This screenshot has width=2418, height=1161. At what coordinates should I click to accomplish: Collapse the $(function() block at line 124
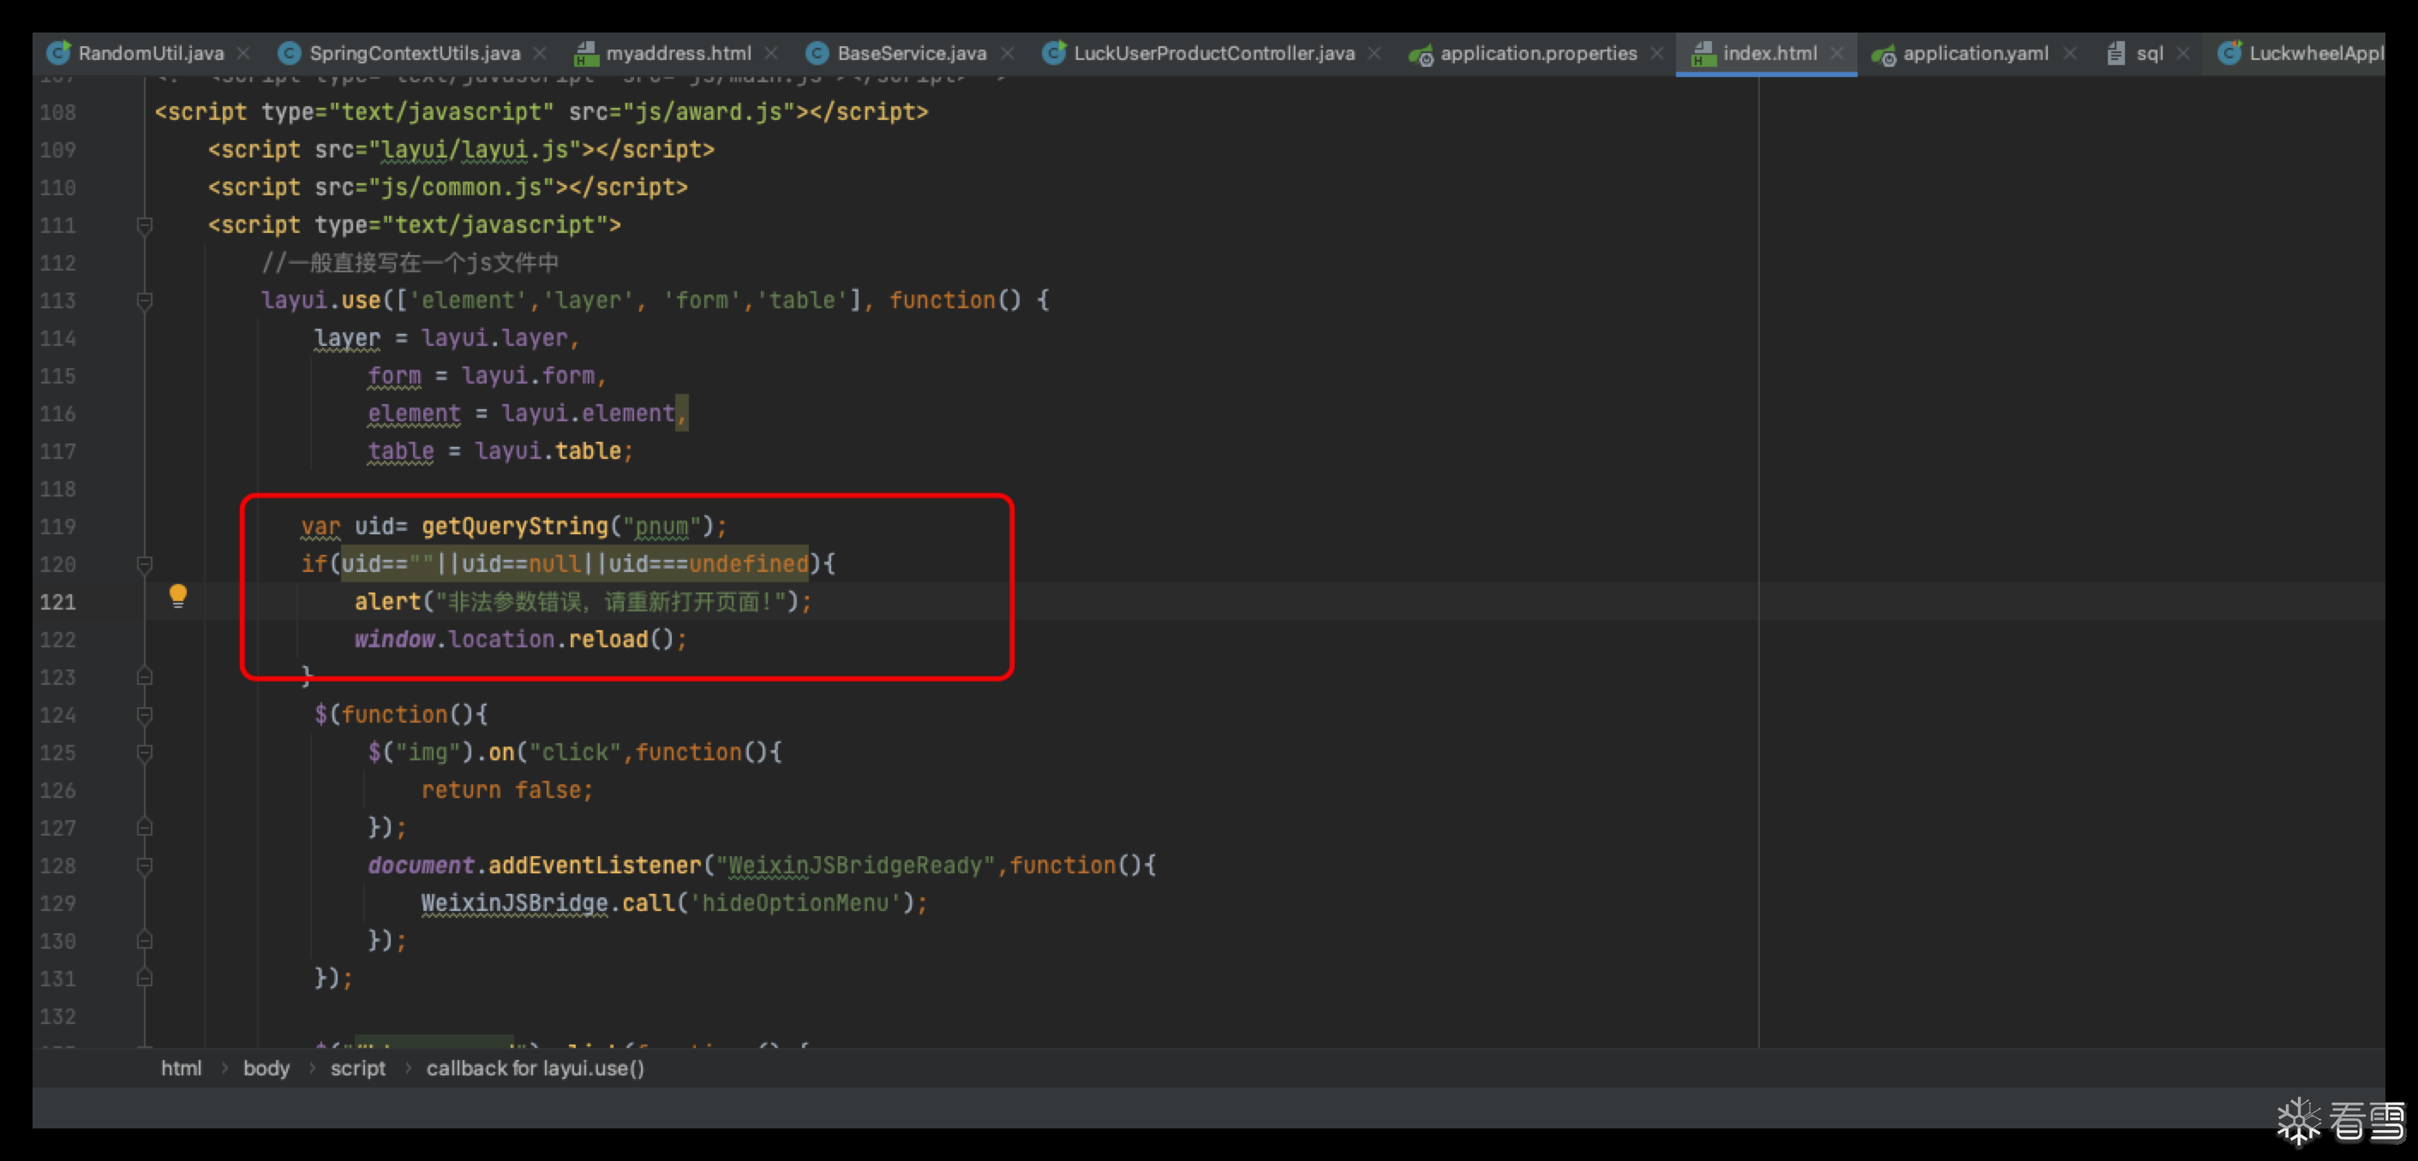pos(145,715)
